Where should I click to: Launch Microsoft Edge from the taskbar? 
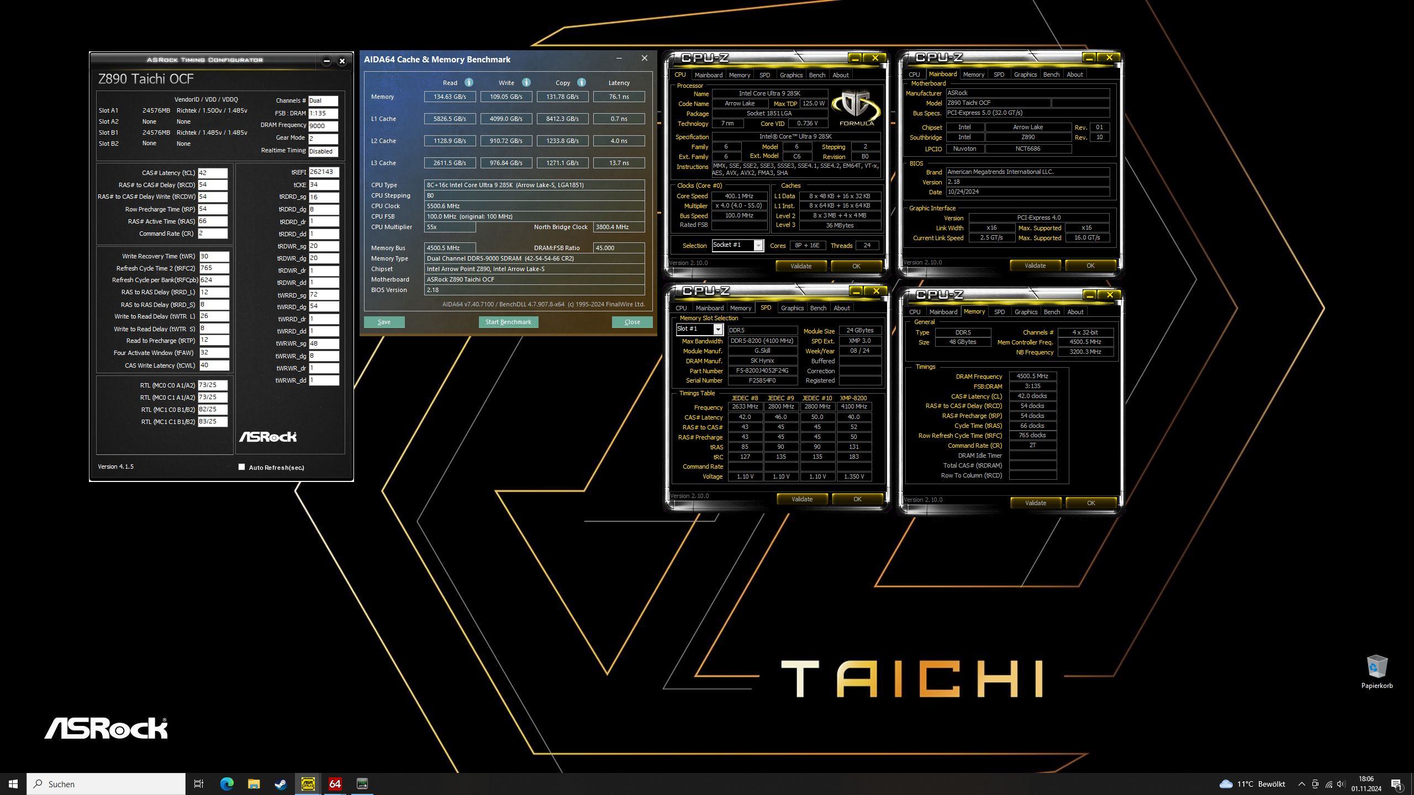pos(226,783)
